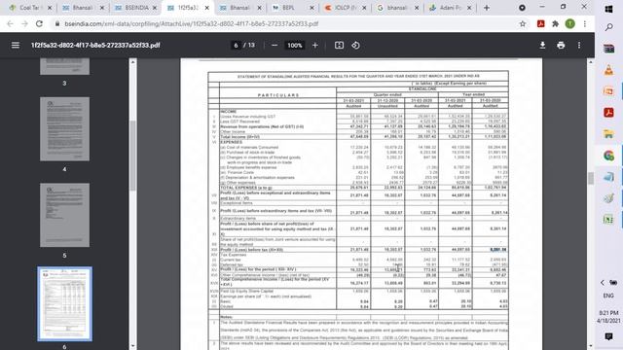Bookmark this page with star icon
Image resolution: width=623 pixels, height=350 pixels.
tap(523, 23)
